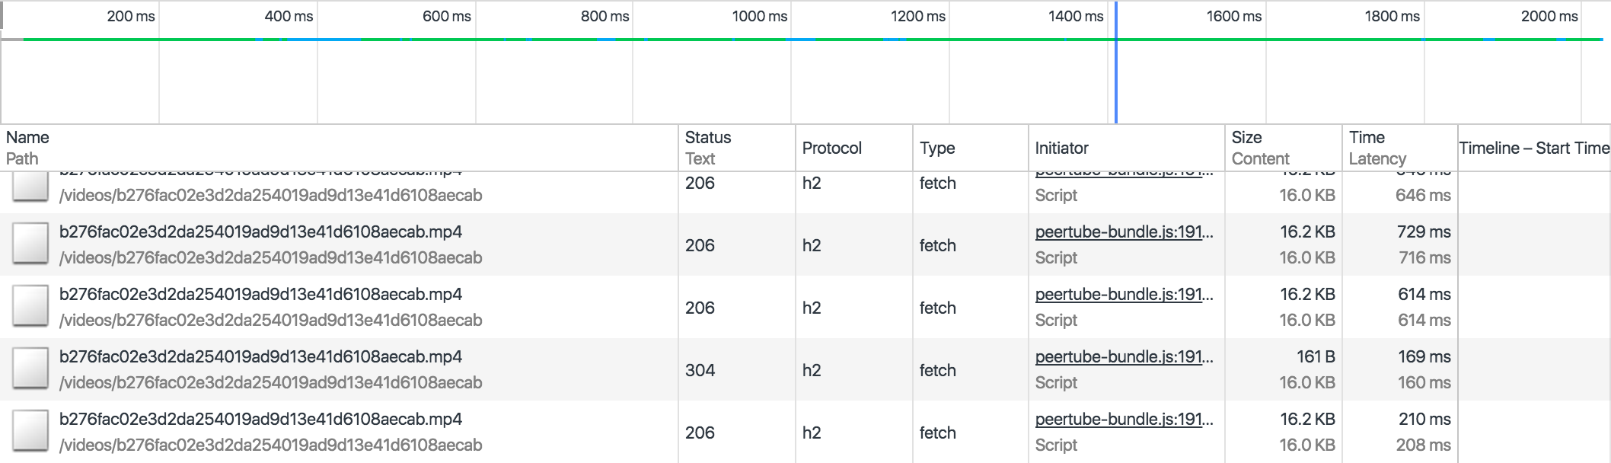This screenshot has height=463, width=1611.
Task: Sort by the Time column header
Action: [x=1367, y=138]
